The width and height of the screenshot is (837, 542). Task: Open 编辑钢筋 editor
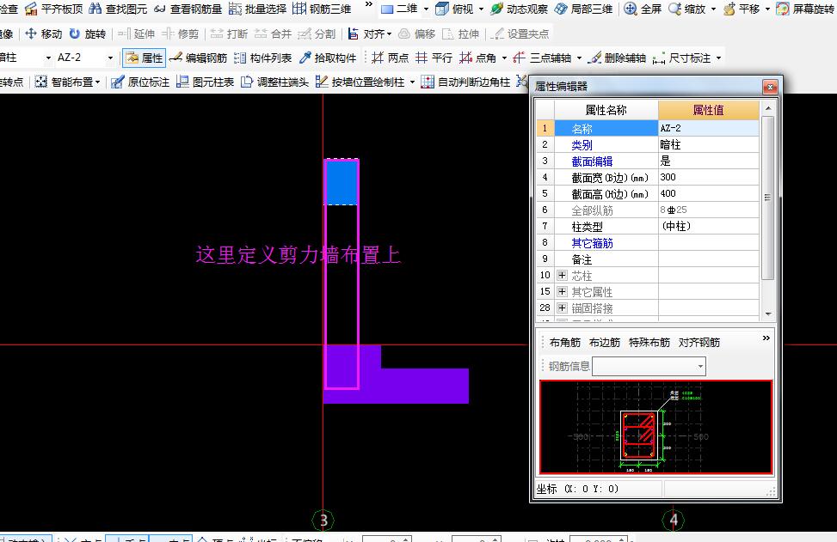coord(198,58)
